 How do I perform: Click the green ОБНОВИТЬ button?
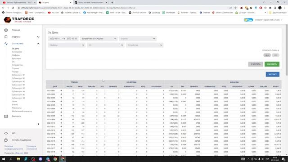272,64
